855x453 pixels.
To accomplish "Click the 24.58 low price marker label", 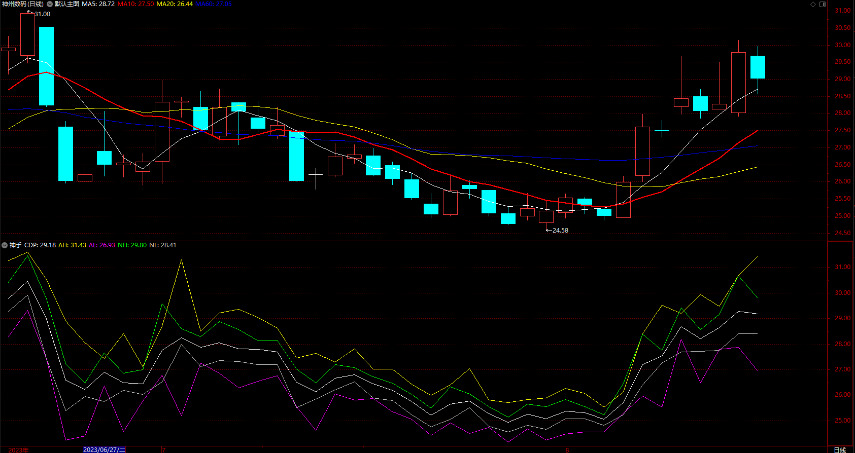I will [560, 231].
